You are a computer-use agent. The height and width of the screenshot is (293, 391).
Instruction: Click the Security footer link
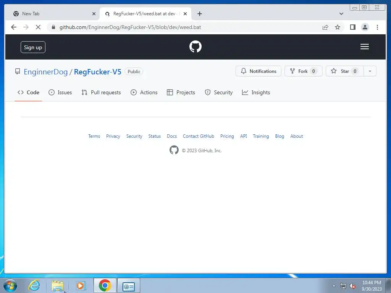[x=134, y=136]
